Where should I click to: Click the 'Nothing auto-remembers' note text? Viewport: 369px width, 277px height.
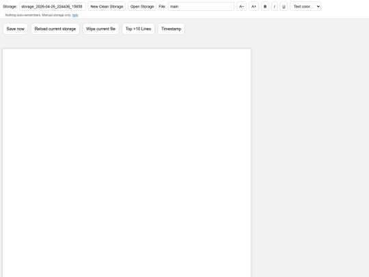tap(38, 15)
